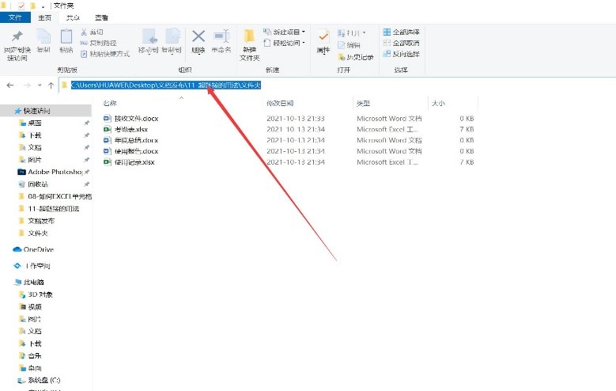
Task: Open the 移动到 (Move to) dropdown
Action: [148, 41]
